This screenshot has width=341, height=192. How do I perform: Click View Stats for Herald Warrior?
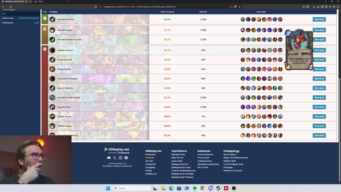(x=319, y=19)
